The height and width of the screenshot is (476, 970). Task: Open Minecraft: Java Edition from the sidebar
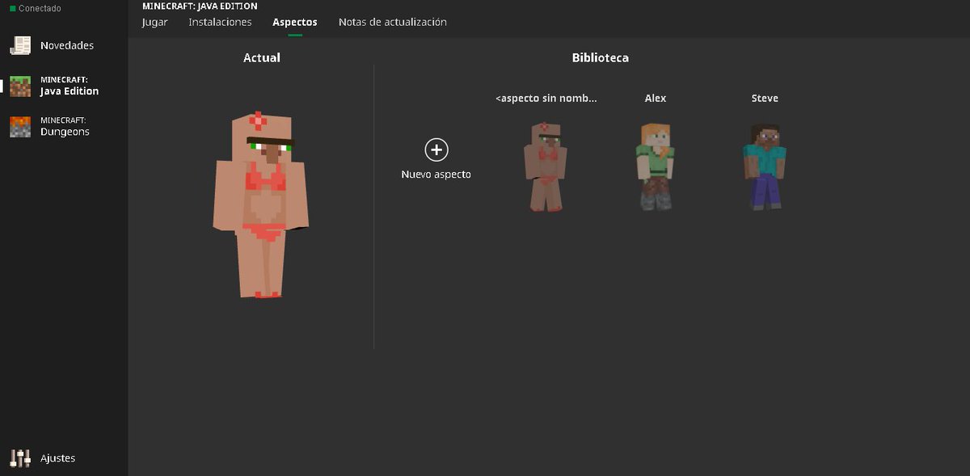pyautogui.click(x=68, y=86)
